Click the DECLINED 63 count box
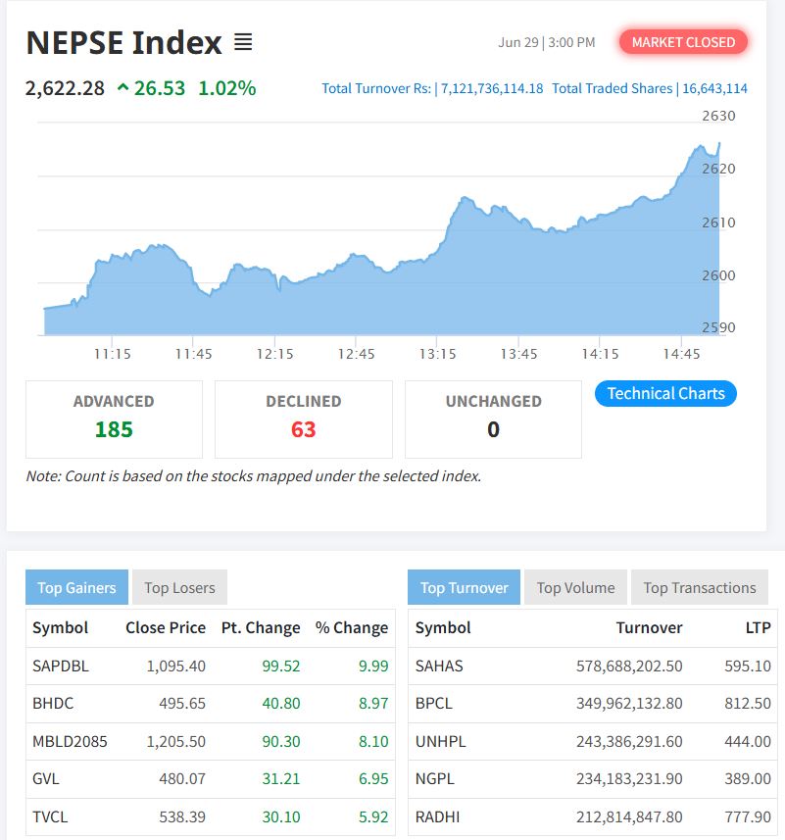Screen dimensions: 785x840 (x=303, y=419)
